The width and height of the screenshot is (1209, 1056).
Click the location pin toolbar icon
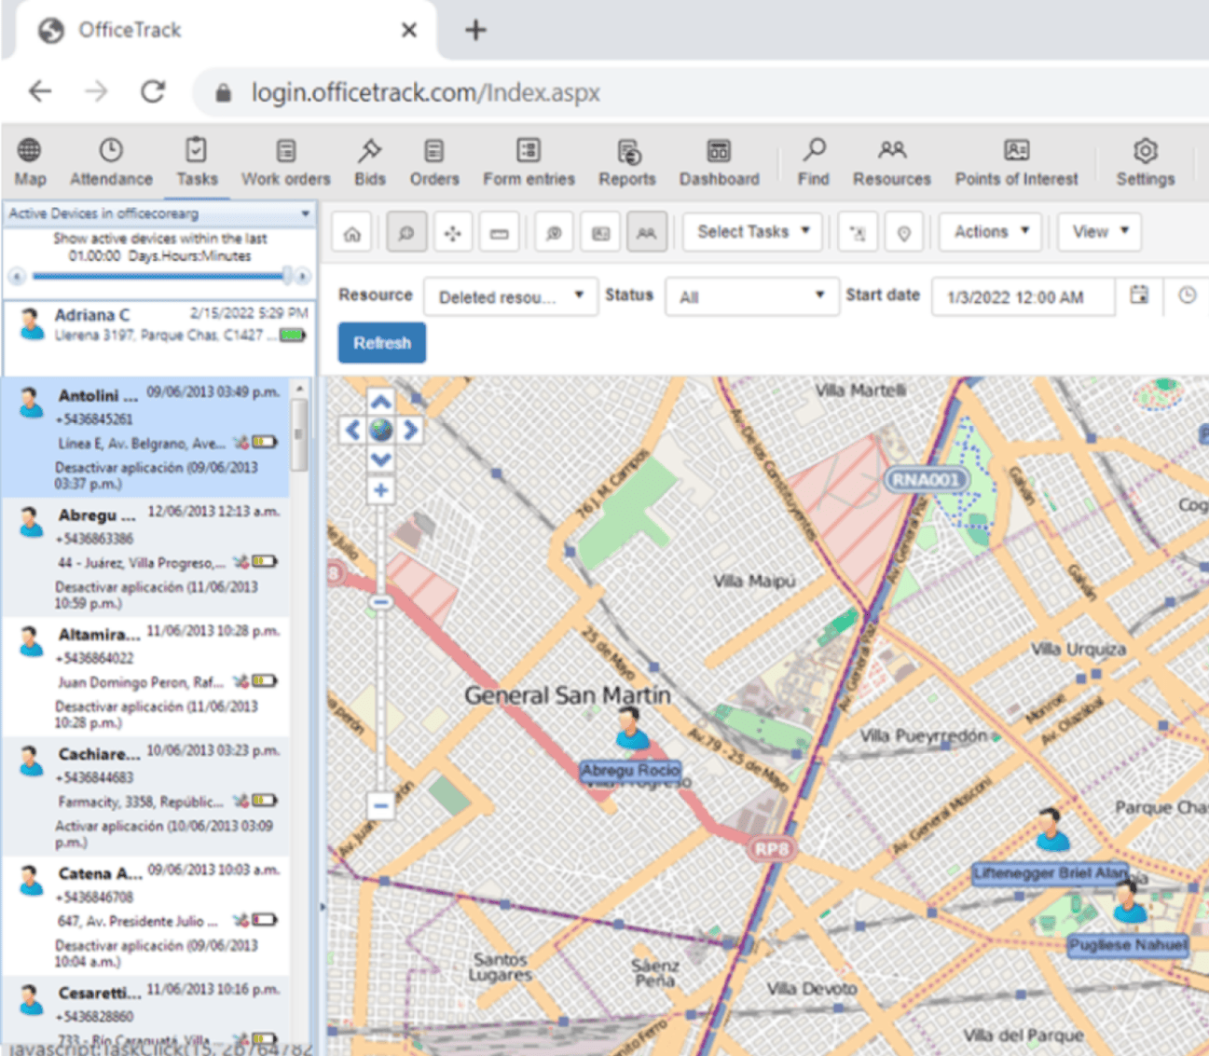pos(903,233)
